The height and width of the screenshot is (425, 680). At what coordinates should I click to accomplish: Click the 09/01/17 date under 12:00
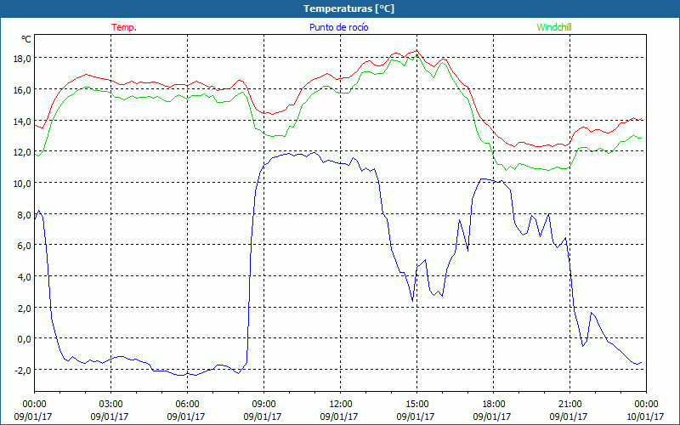(339, 416)
